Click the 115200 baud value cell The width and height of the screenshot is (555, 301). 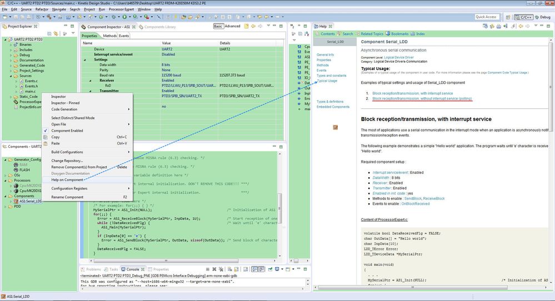[189, 76]
